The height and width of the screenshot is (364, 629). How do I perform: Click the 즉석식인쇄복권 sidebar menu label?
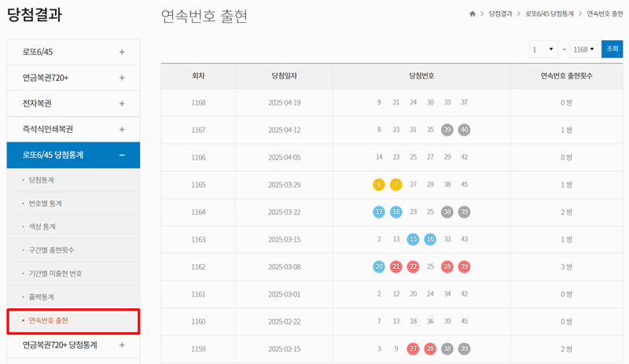48,129
